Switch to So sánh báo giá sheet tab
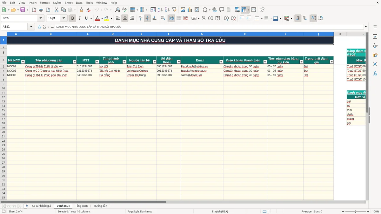This screenshot has width=381, height=214. click(41, 206)
